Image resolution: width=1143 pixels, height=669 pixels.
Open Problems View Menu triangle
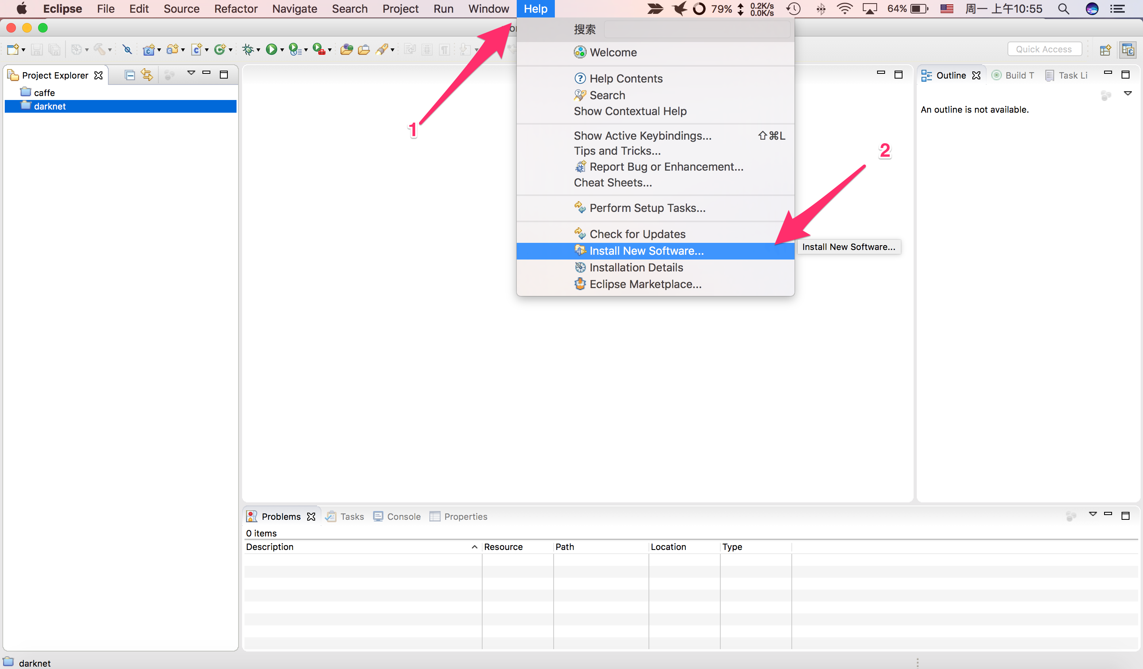[1093, 514]
